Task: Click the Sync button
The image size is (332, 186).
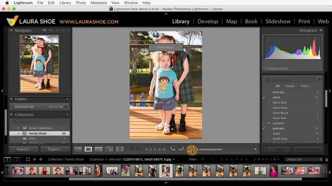Action: pos(279,149)
